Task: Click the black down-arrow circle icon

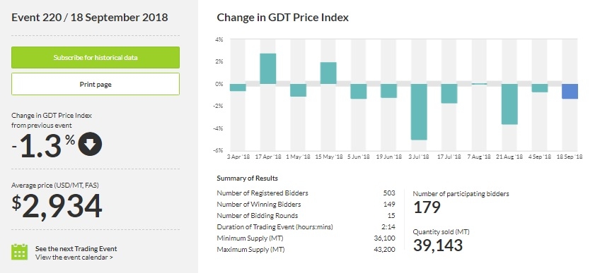Action: [90, 144]
